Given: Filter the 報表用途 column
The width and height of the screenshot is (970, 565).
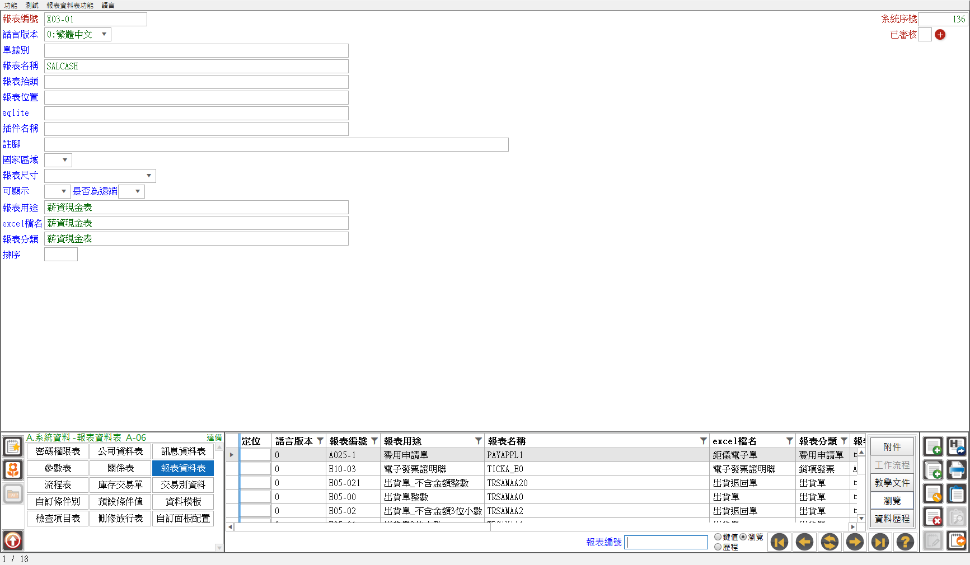Looking at the screenshot, I should [479, 441].
